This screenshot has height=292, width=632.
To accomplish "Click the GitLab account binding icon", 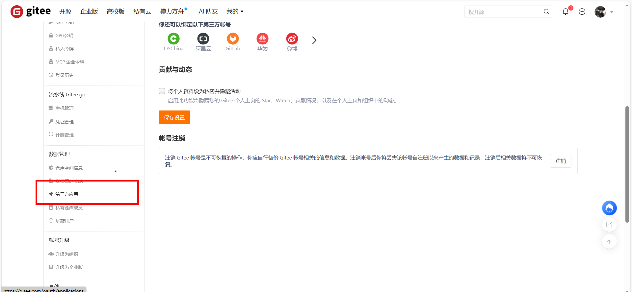I will [233, 39].
